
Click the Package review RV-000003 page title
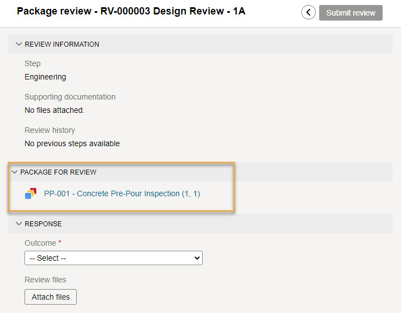(131, 11)
